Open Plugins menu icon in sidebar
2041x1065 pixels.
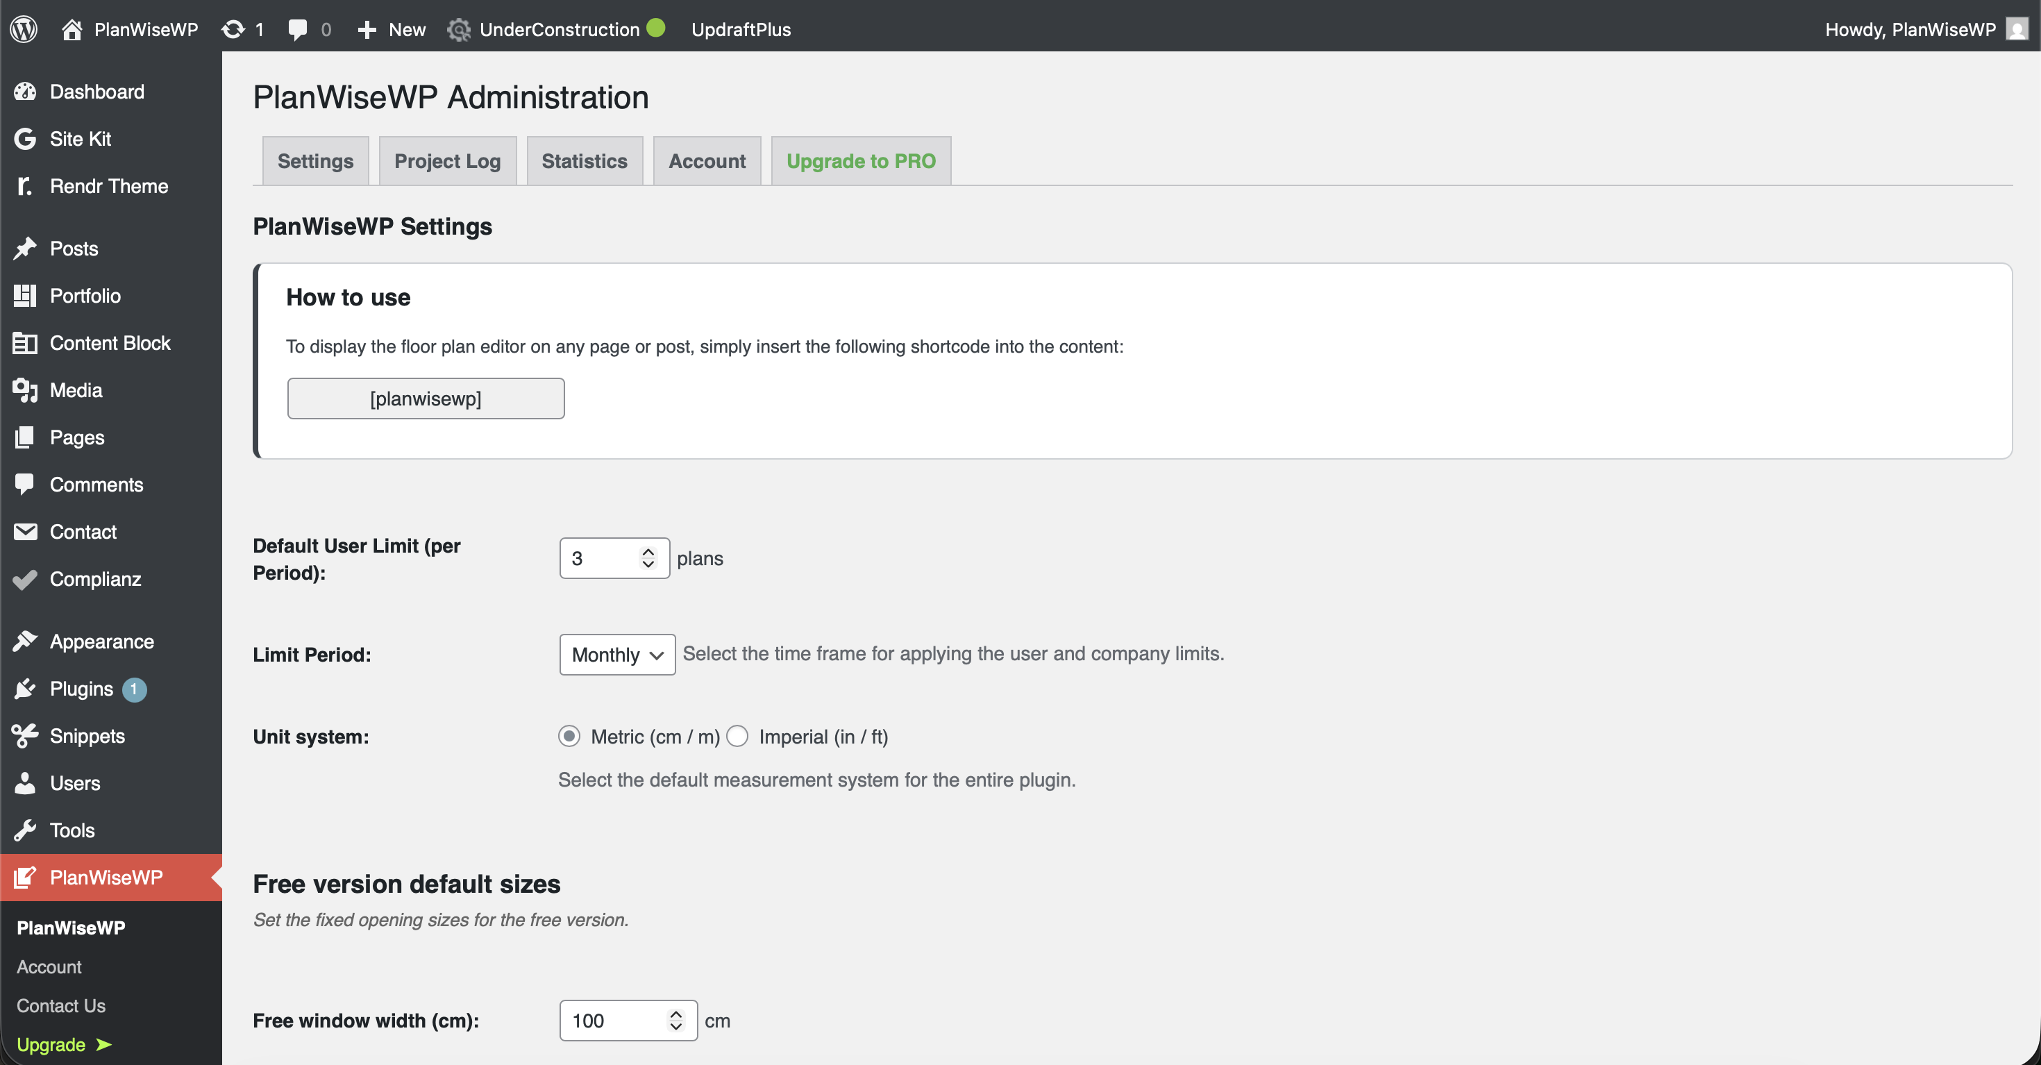tap(24, 689)
